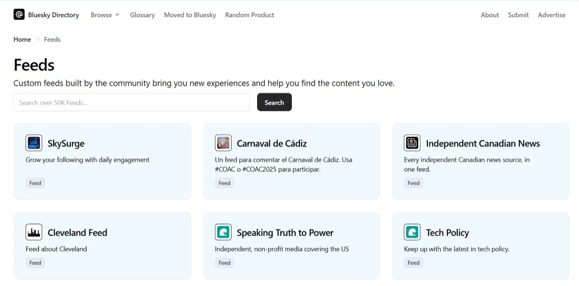The image size is (579, 286).
Task: Open the Glossary page
Action: click(x=142, y=15)
